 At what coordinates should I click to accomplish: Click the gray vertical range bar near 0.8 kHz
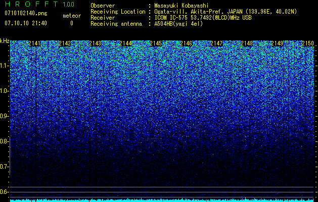10,156
